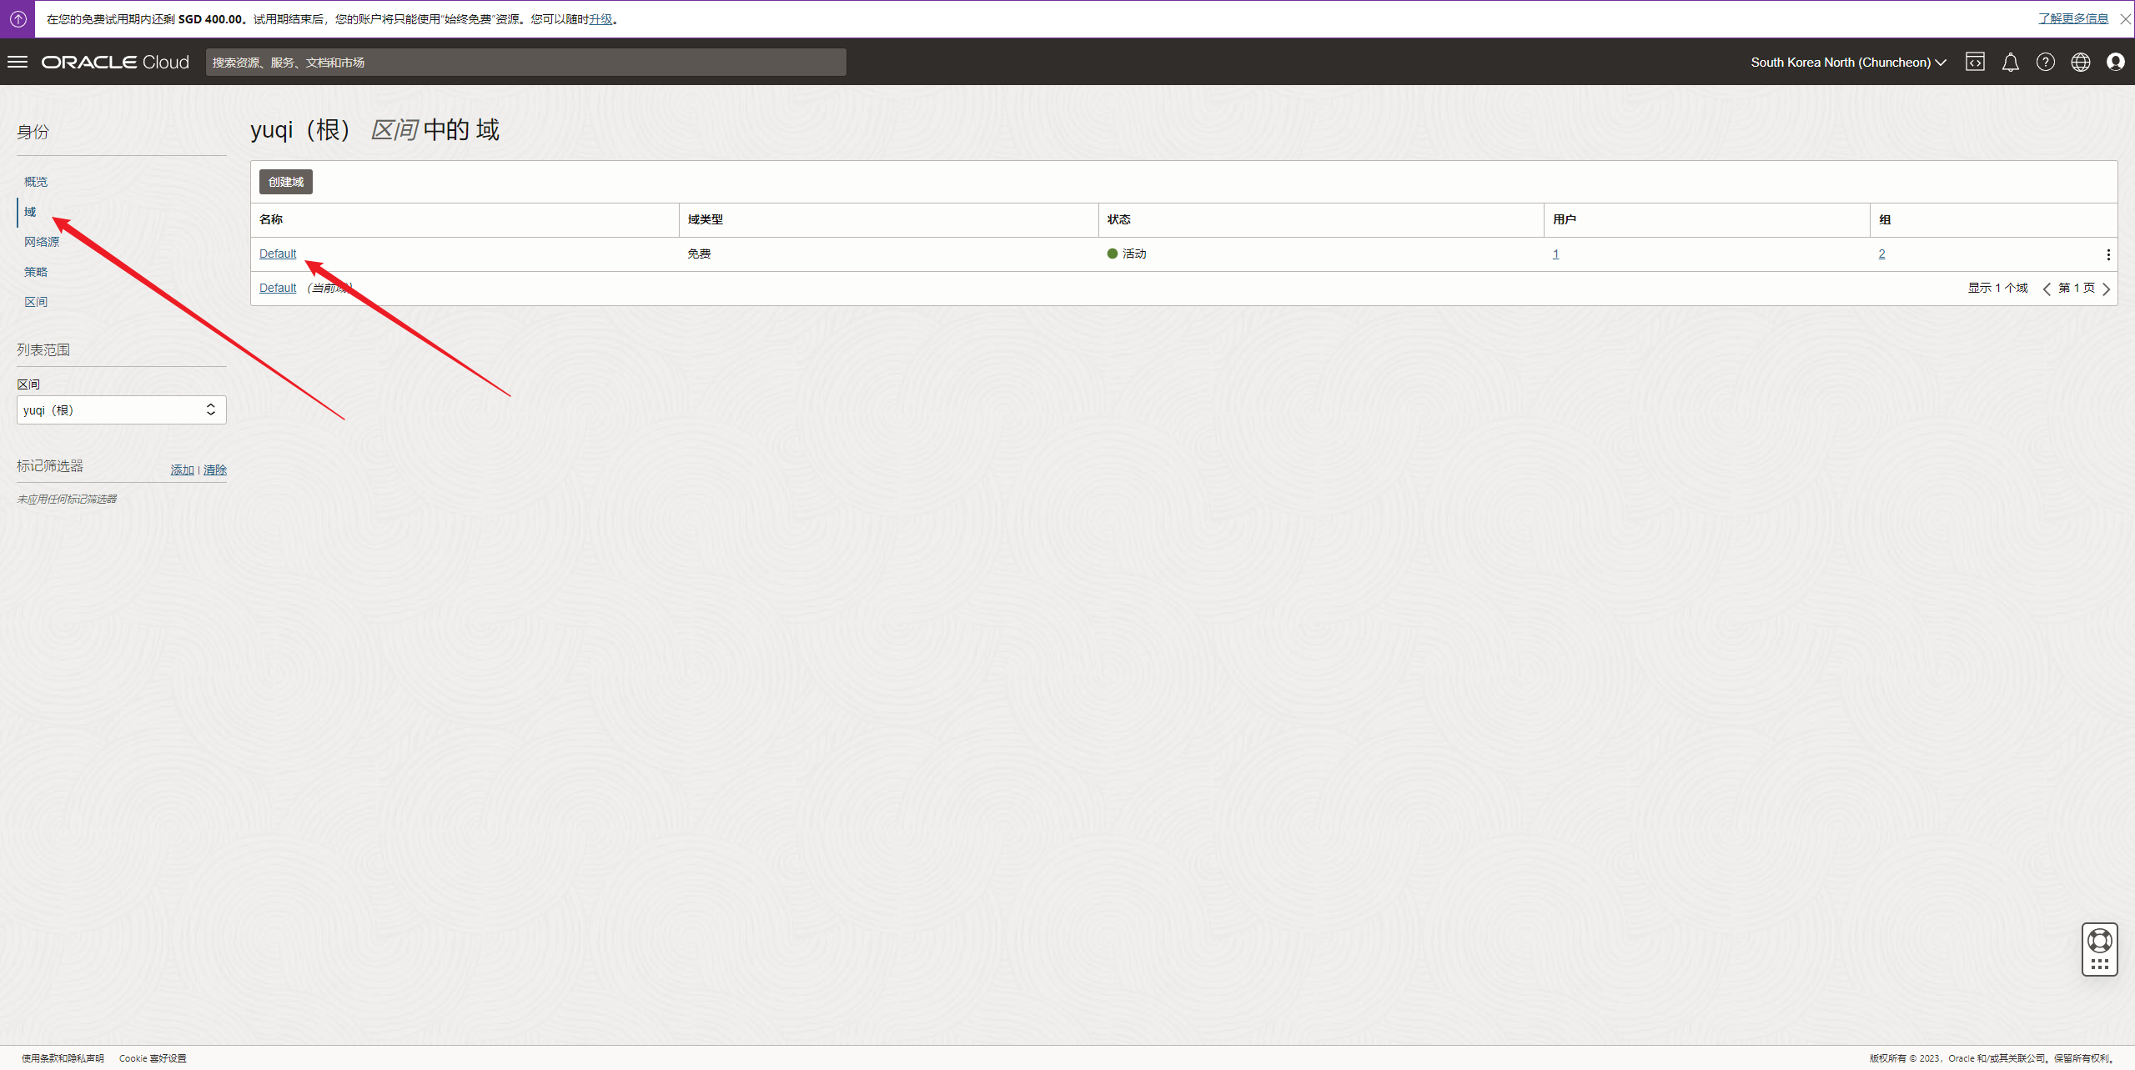Open the user profile avatar menu
The height and width of the screenshot is (1070, 2135).
coord(2115,62)
